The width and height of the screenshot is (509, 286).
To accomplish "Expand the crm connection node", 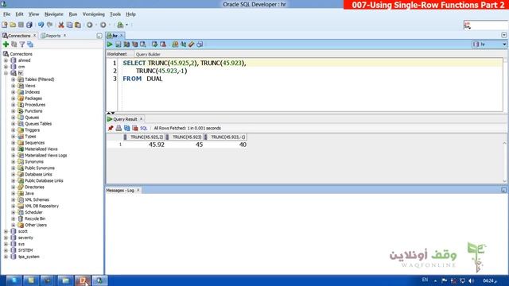I will coord(6,67).
